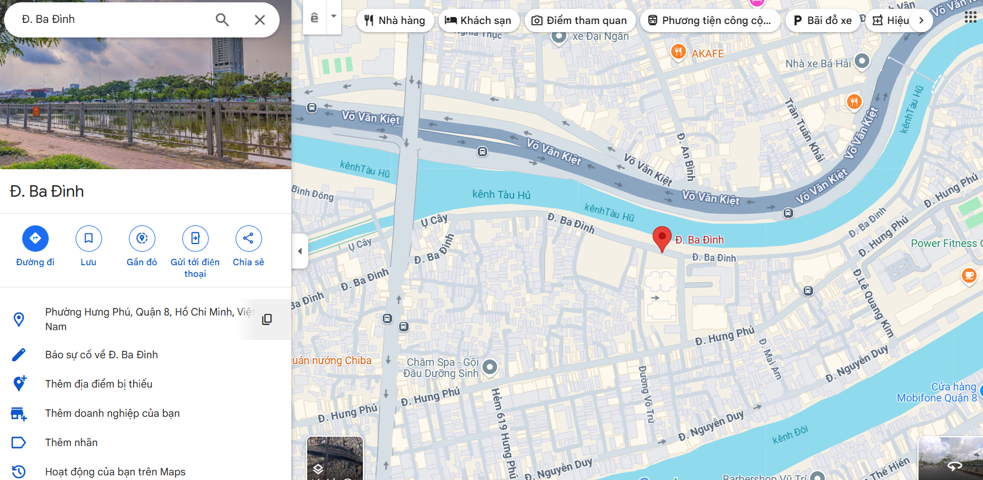This screenshot has width=983, height=480.
Task: Select the Nhà hàng category chip
Action: [394, 20]
